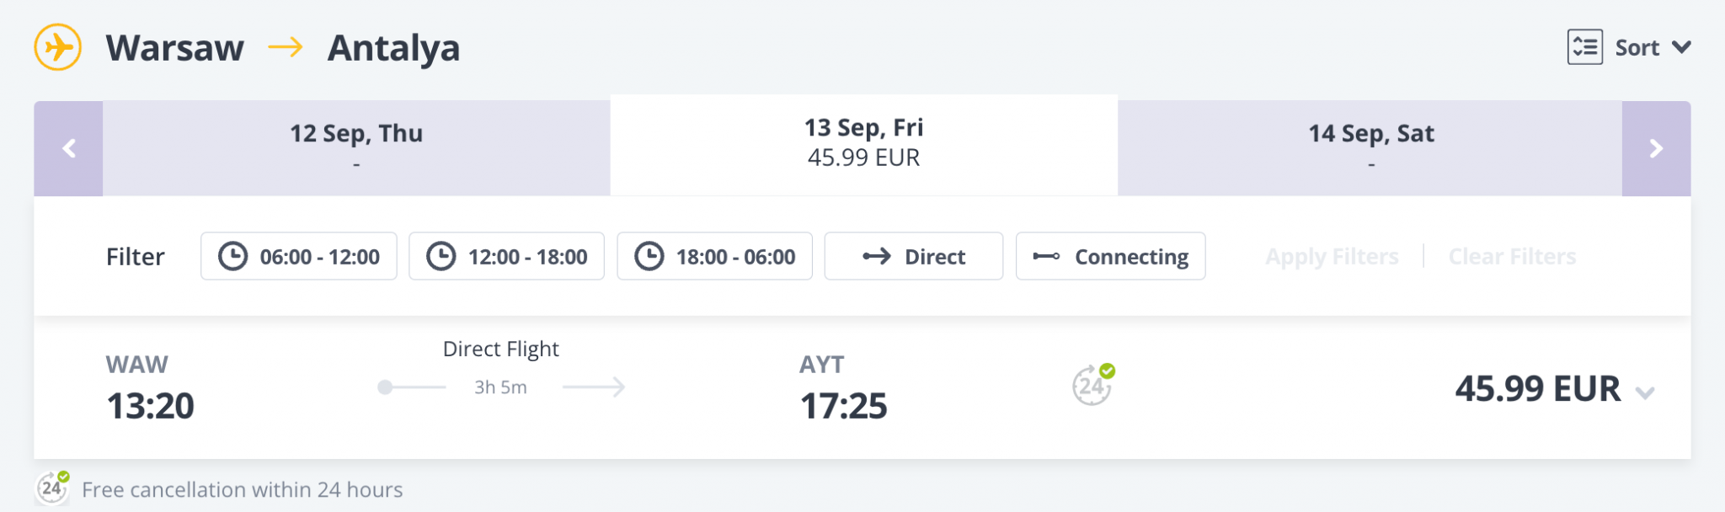The height and width of the screenshot is (512, 1725).
Task: Click the sort list icon
Action: pyautogui.click(x=1584, y=47)
